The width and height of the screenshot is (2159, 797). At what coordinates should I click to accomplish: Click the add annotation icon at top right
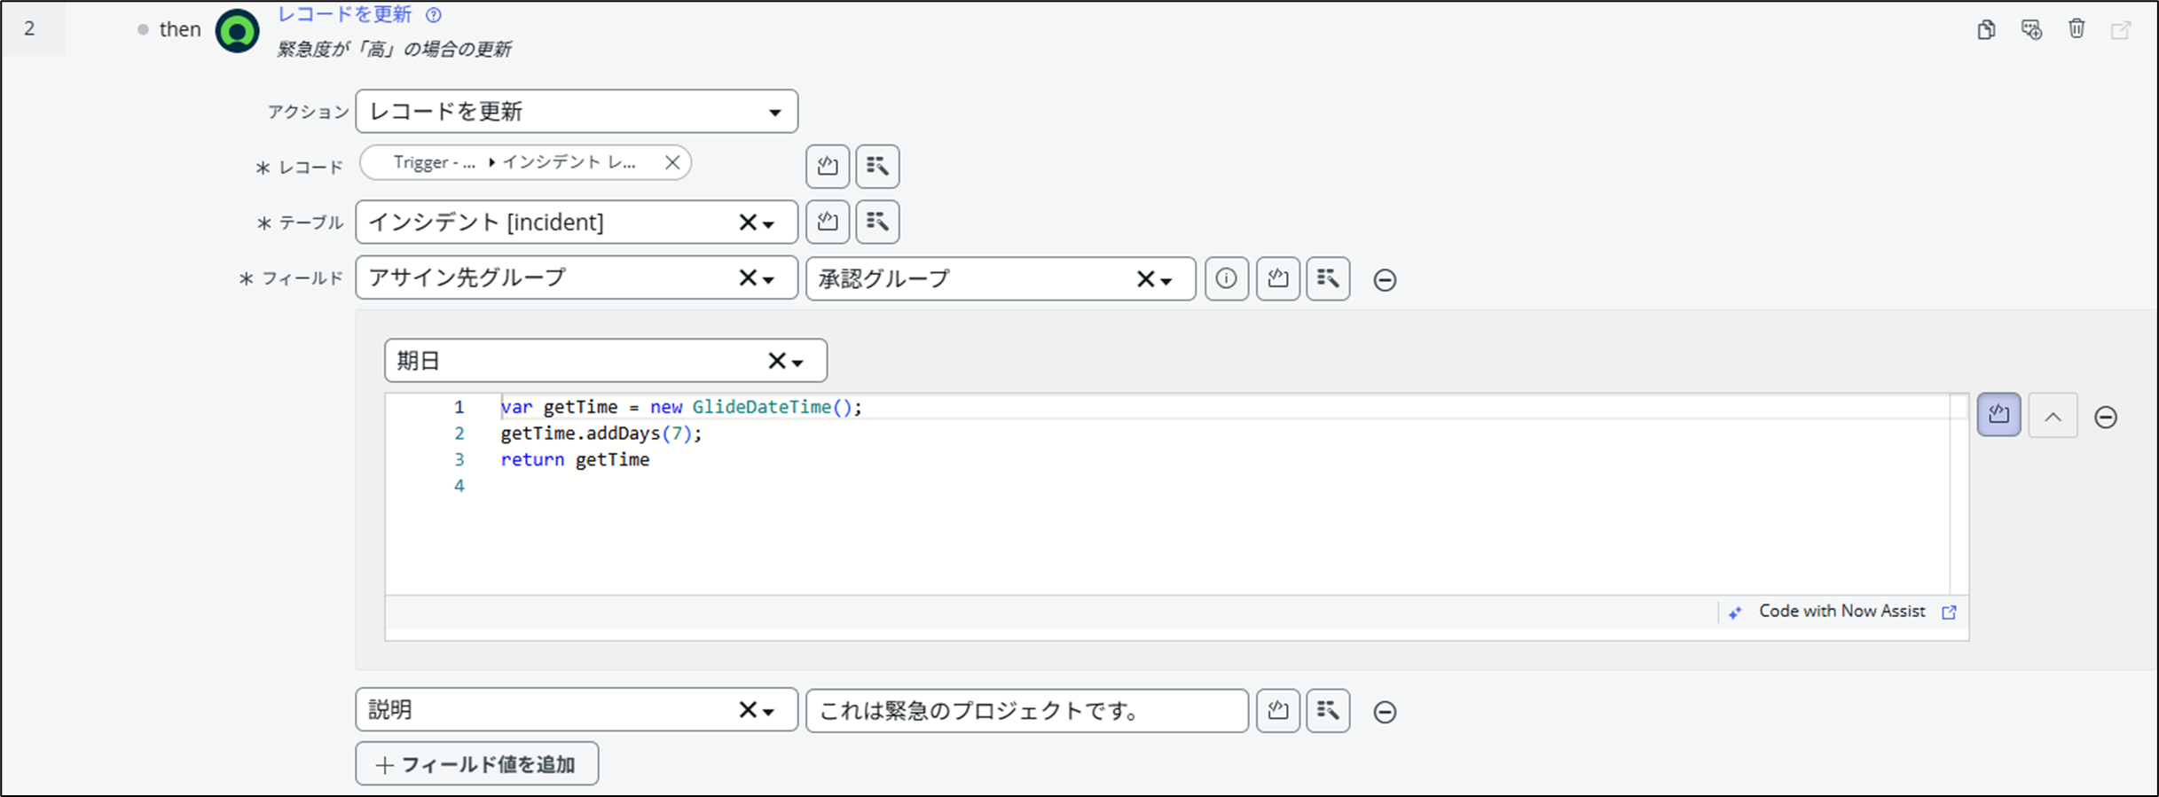[2031, 29]
